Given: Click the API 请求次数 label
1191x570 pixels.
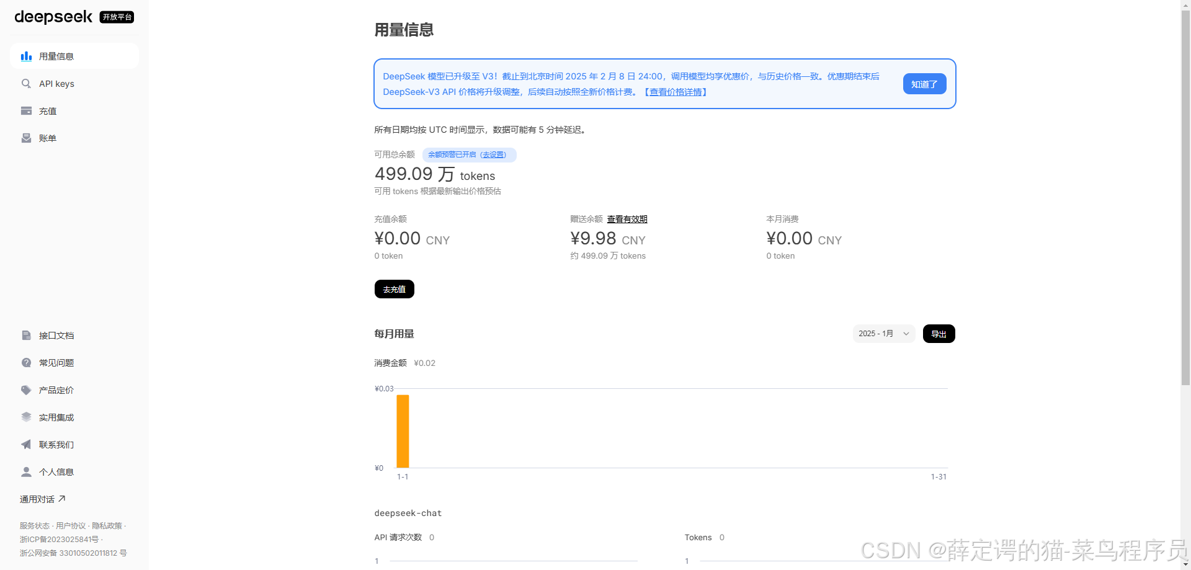Looking at the screenshot, I should pos(398,537).
